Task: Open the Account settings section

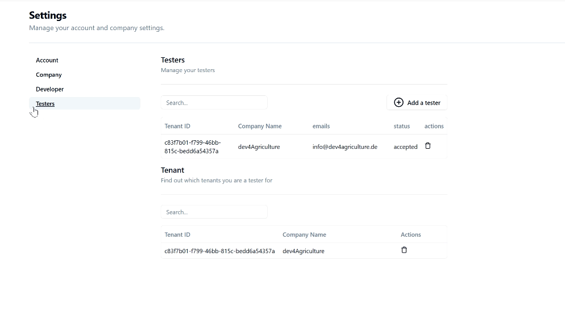Action: pyautogui.click(x=47, y=60)
